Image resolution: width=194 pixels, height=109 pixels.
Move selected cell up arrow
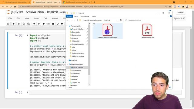pos(34,24)
